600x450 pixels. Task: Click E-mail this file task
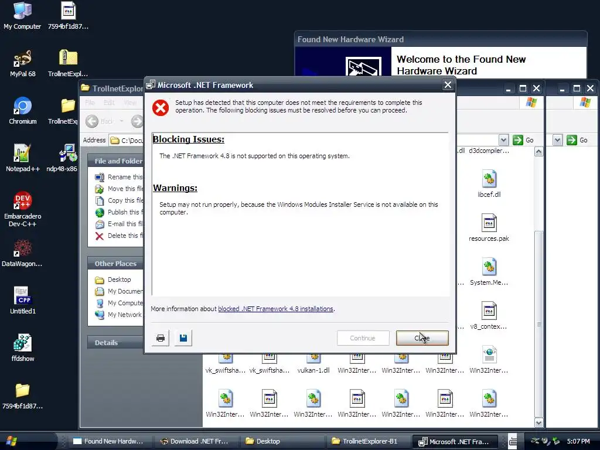click(x=118, y=224)
